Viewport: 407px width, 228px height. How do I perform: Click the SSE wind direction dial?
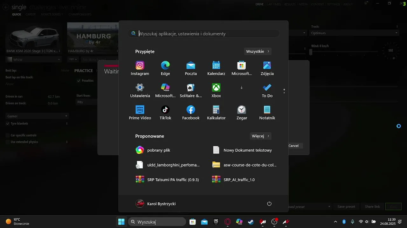391,51
